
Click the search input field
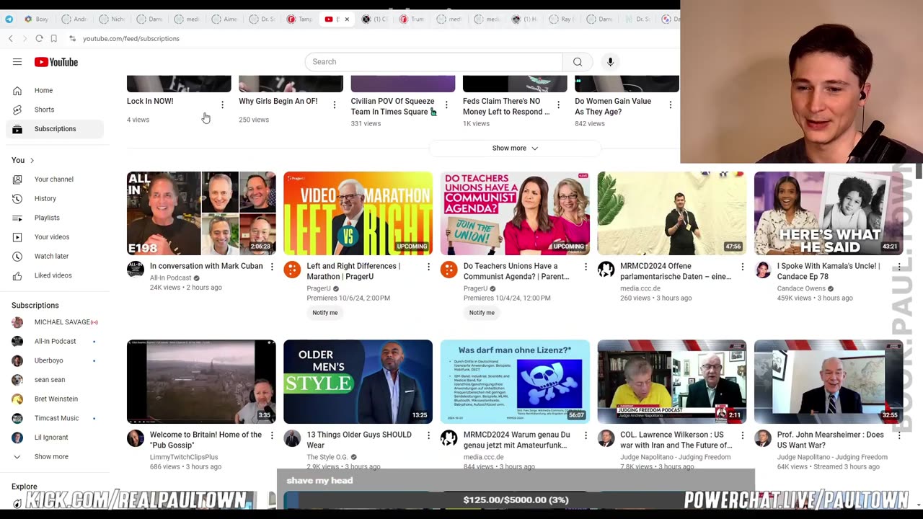pos(433,62)
